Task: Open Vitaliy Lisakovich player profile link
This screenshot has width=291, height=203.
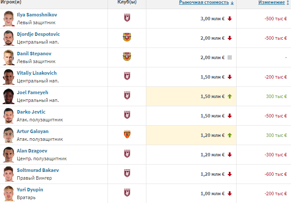Action: coord(37,73)
